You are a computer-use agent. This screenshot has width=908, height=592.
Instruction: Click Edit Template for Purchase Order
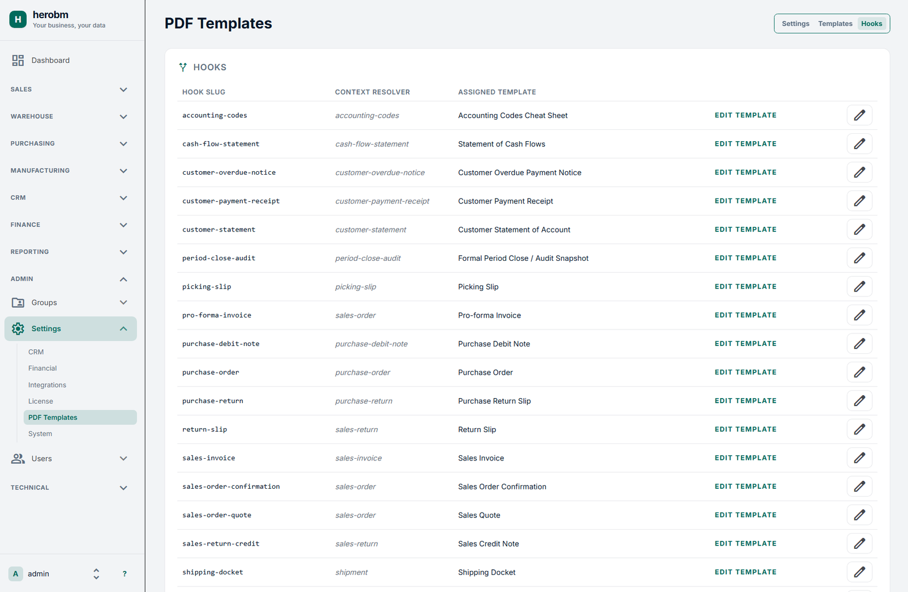point(746,372)
